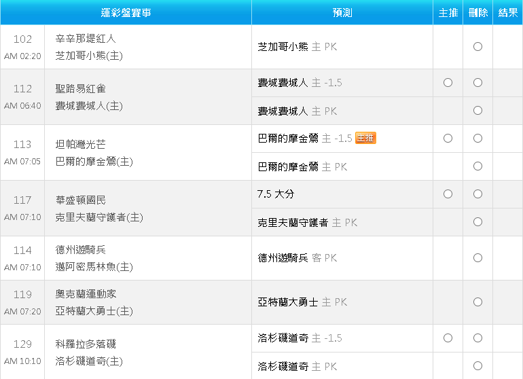Click game time AM 07:05
The image size is (523, 379).
coord(22,162)
